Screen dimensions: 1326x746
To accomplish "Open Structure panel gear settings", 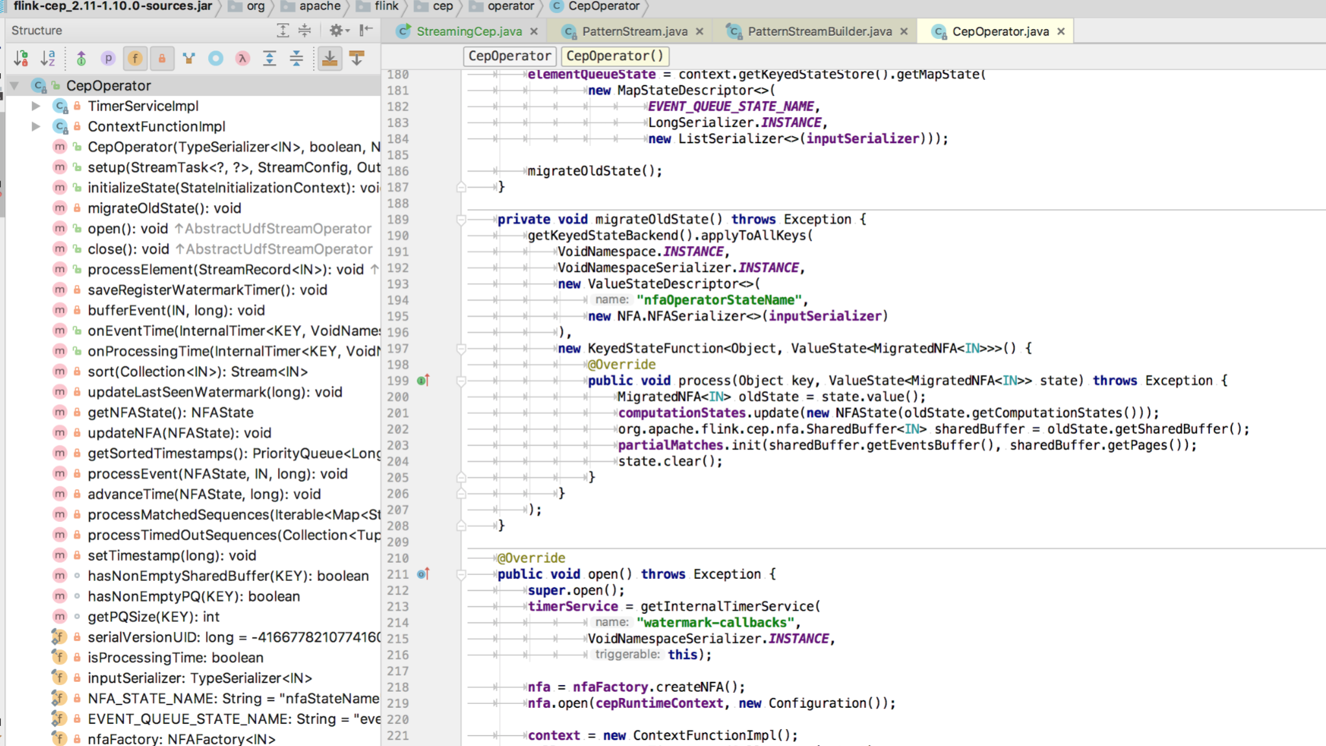I will 337,30.
